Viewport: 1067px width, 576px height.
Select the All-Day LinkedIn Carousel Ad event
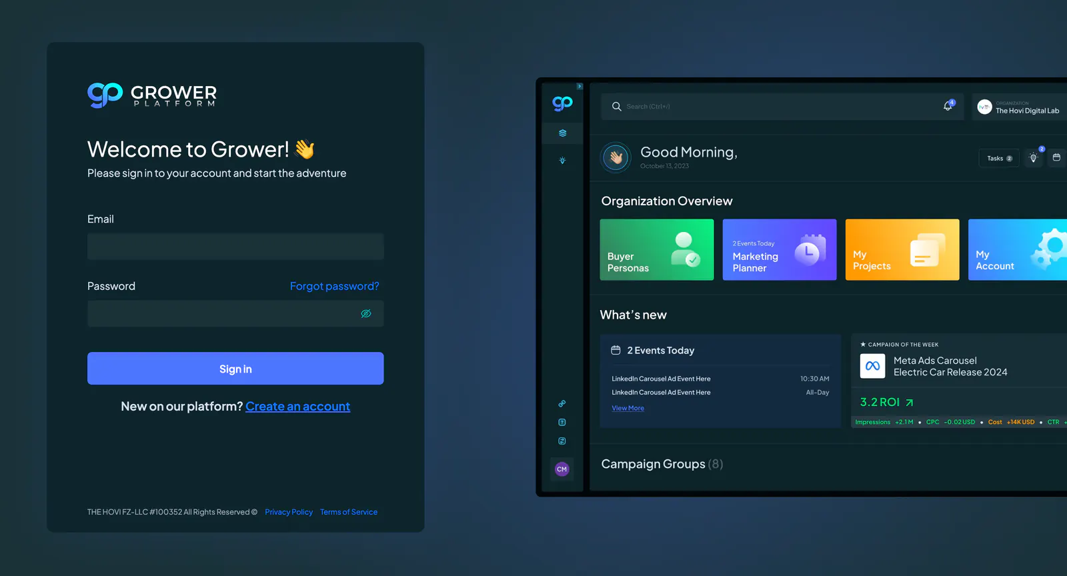[720, 393]
